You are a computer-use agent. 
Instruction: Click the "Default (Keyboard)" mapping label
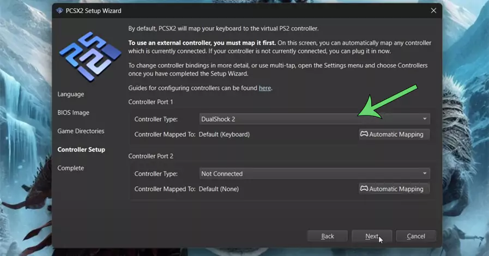click(224, 134)
